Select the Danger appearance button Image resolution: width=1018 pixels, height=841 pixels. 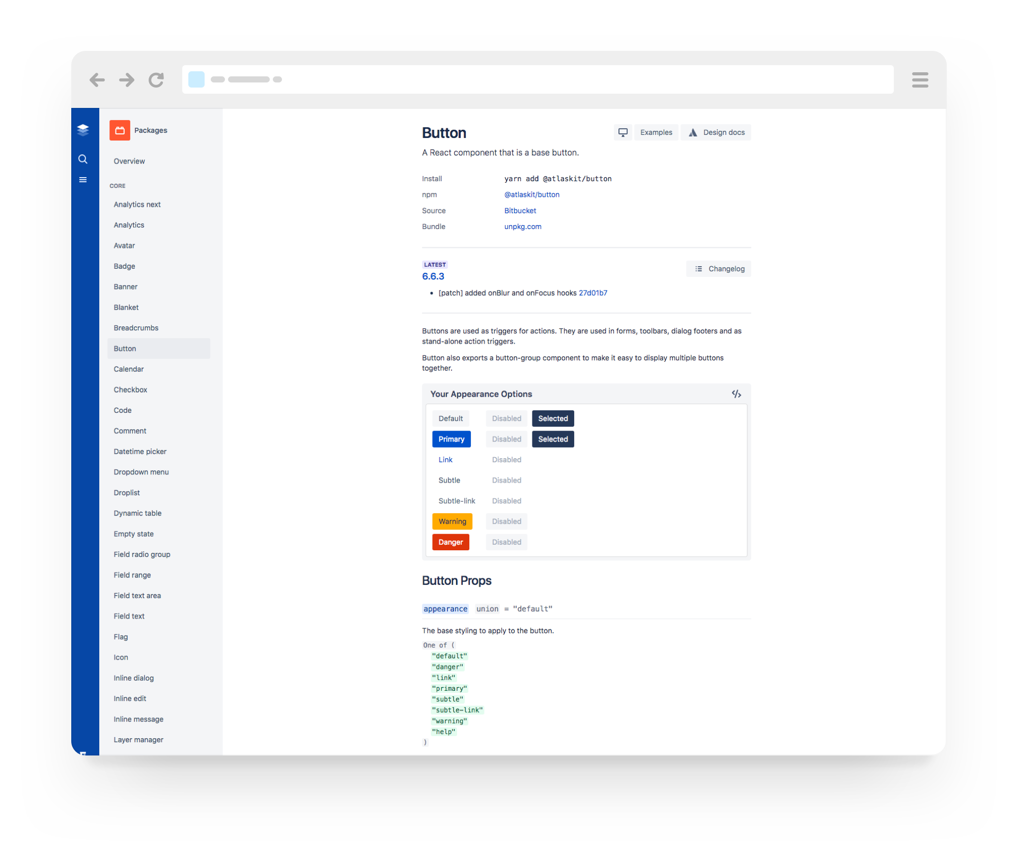pyautogui.click(x=450, y=542)
